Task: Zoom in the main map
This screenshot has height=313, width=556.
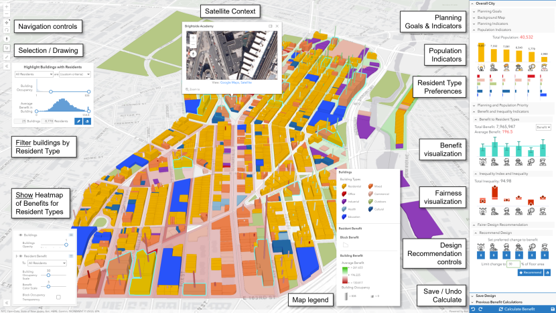Action: [7, 7]
